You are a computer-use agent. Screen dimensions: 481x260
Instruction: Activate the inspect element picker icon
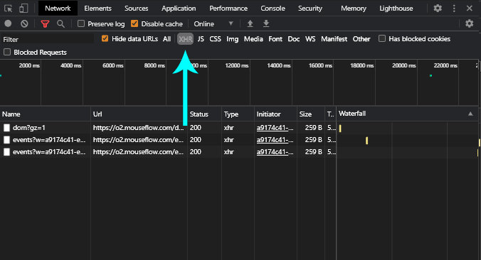[9, 9]
